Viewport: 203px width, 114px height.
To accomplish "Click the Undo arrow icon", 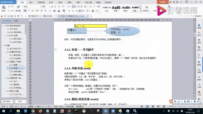I will [x=18, y=16].
